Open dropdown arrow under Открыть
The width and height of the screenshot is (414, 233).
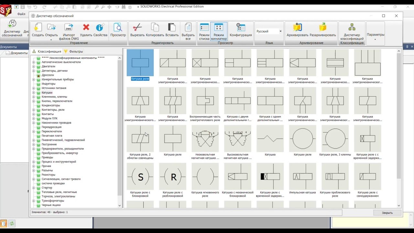coord(51,39)
